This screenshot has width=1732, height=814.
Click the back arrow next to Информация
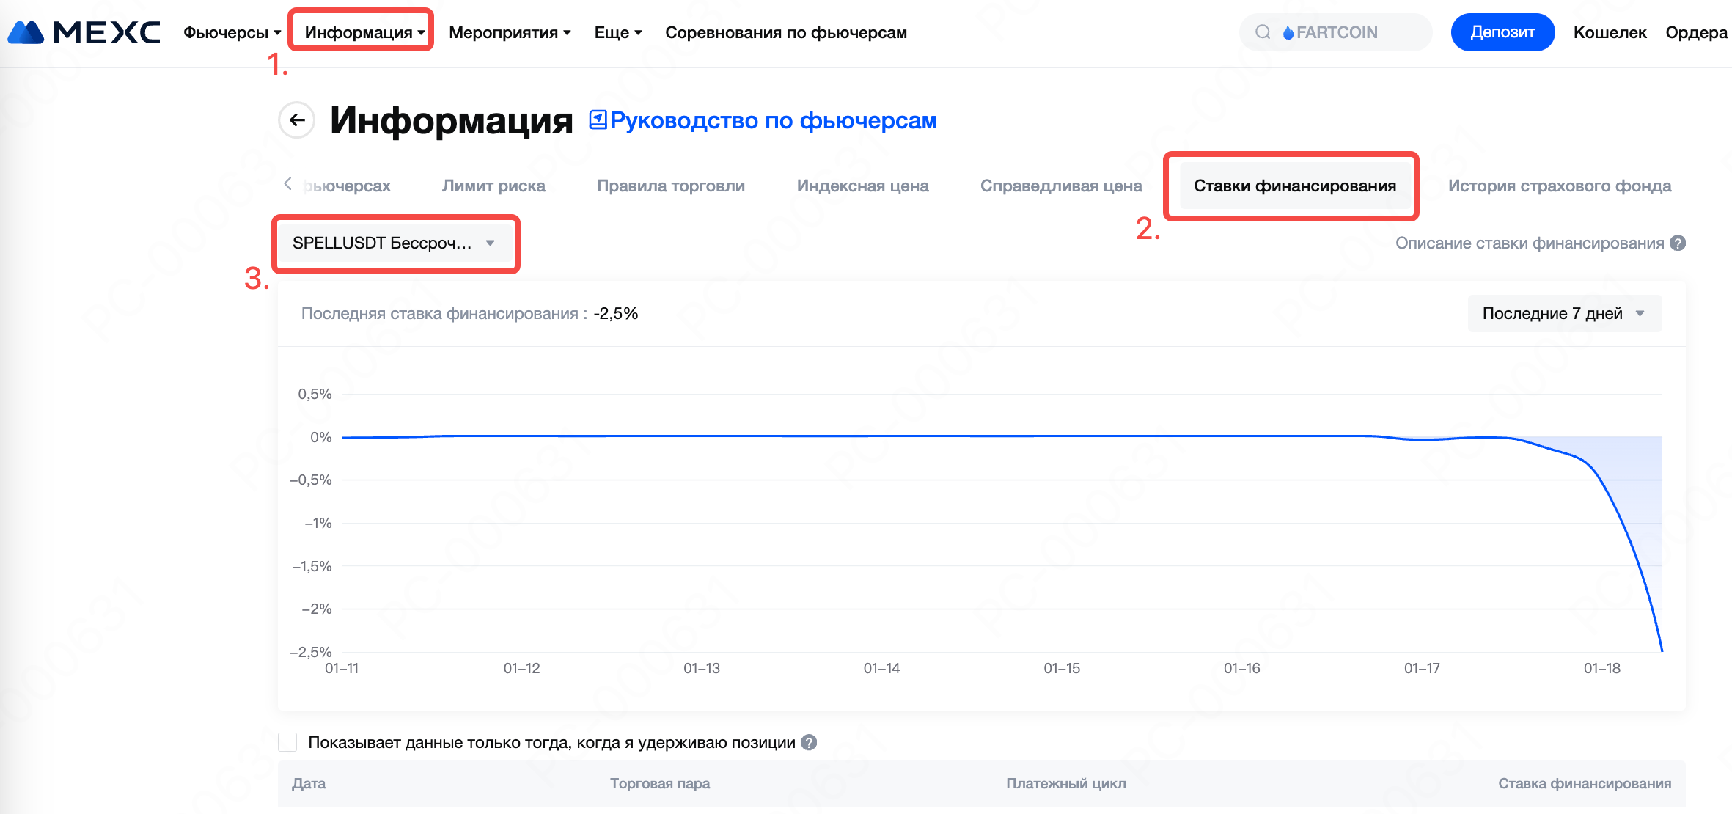point(297,120)
